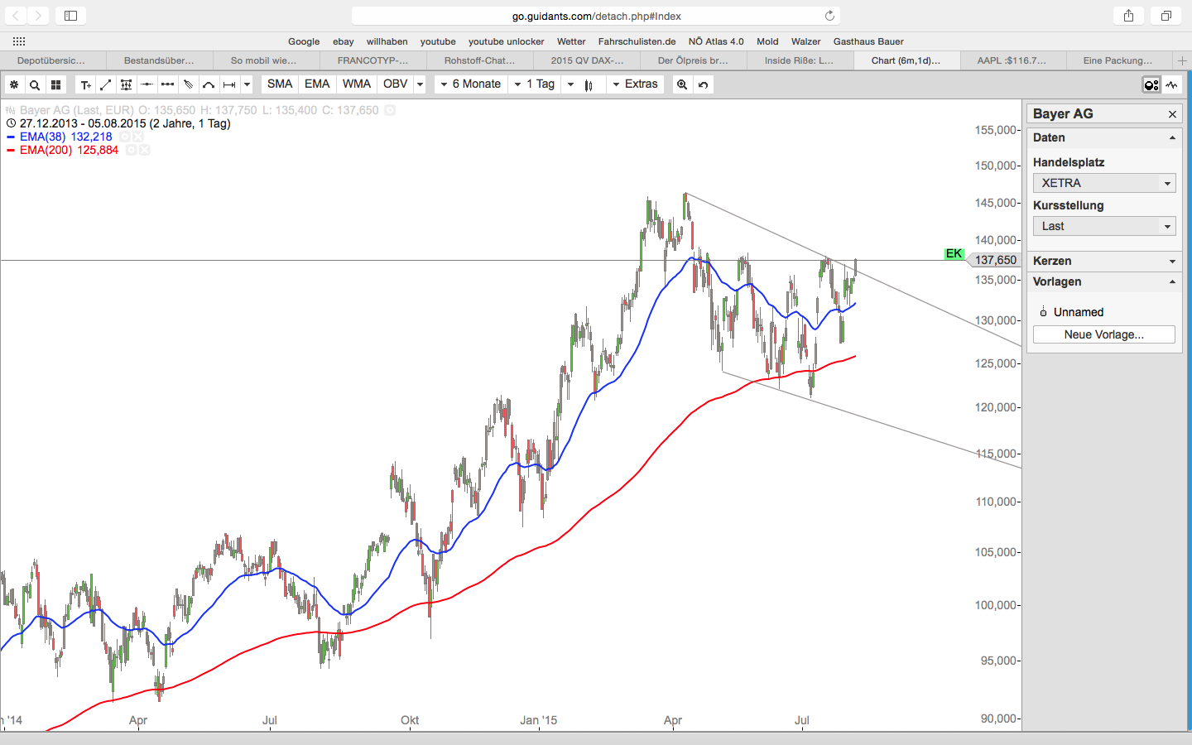Add an EMA indicator
The height and width of the screenshot is (745, 1192).
[317, 84]
